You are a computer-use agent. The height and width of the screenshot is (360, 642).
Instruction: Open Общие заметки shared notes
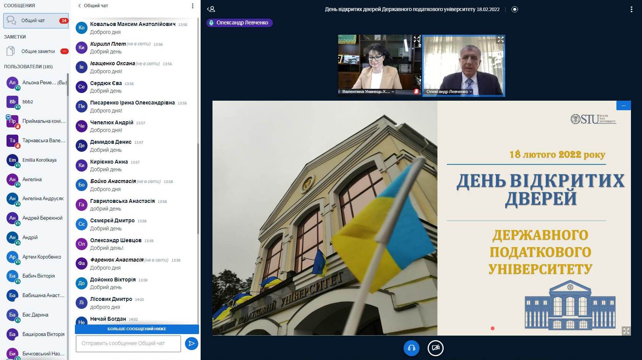click(x=36, y=51)
